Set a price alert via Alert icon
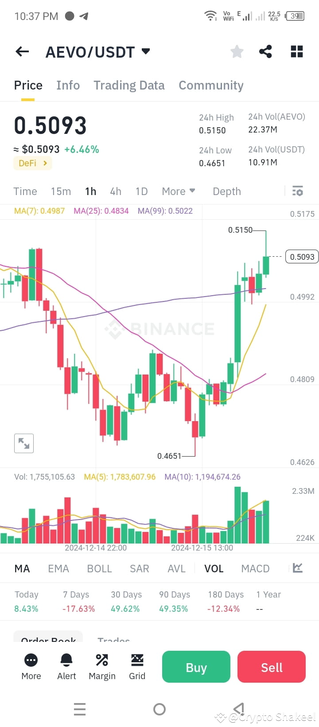The width and height of the screenshot is (319, 727). [66, 667]
